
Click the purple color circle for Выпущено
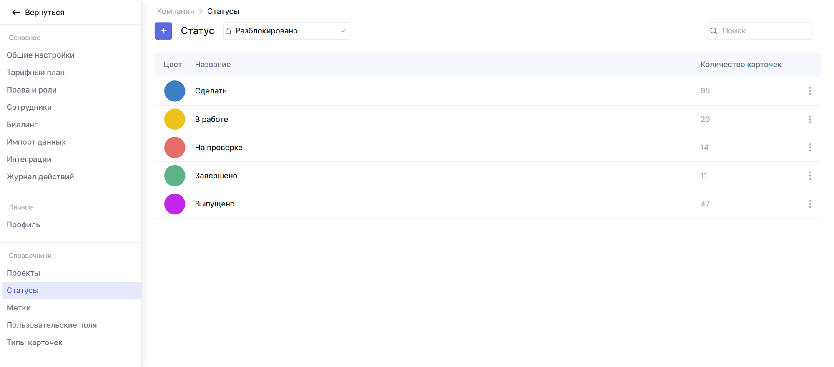(175, 204)
